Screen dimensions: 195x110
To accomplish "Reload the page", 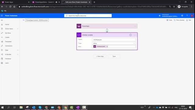I will click(10, 7).
